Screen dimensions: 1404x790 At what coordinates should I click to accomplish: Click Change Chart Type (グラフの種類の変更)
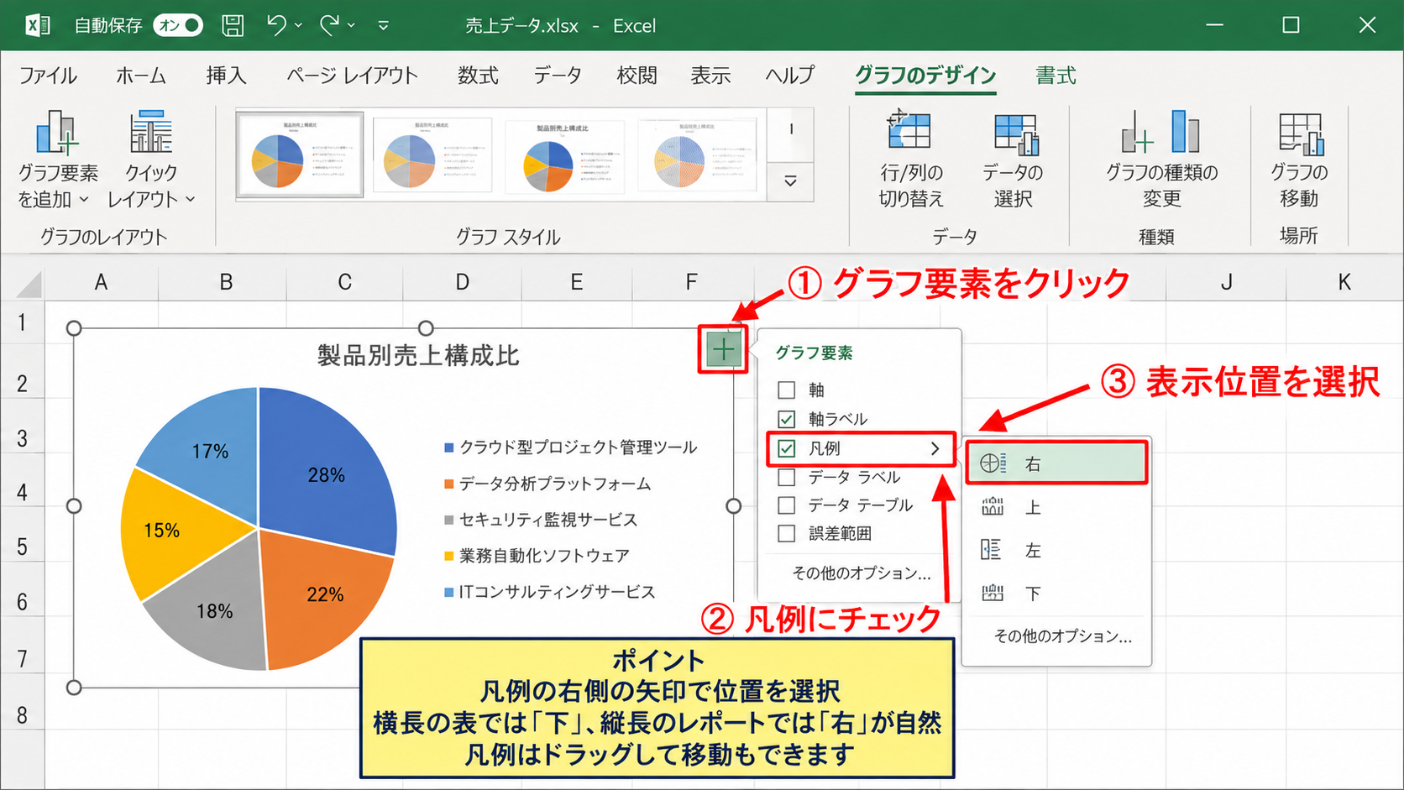pos(1161,160)
